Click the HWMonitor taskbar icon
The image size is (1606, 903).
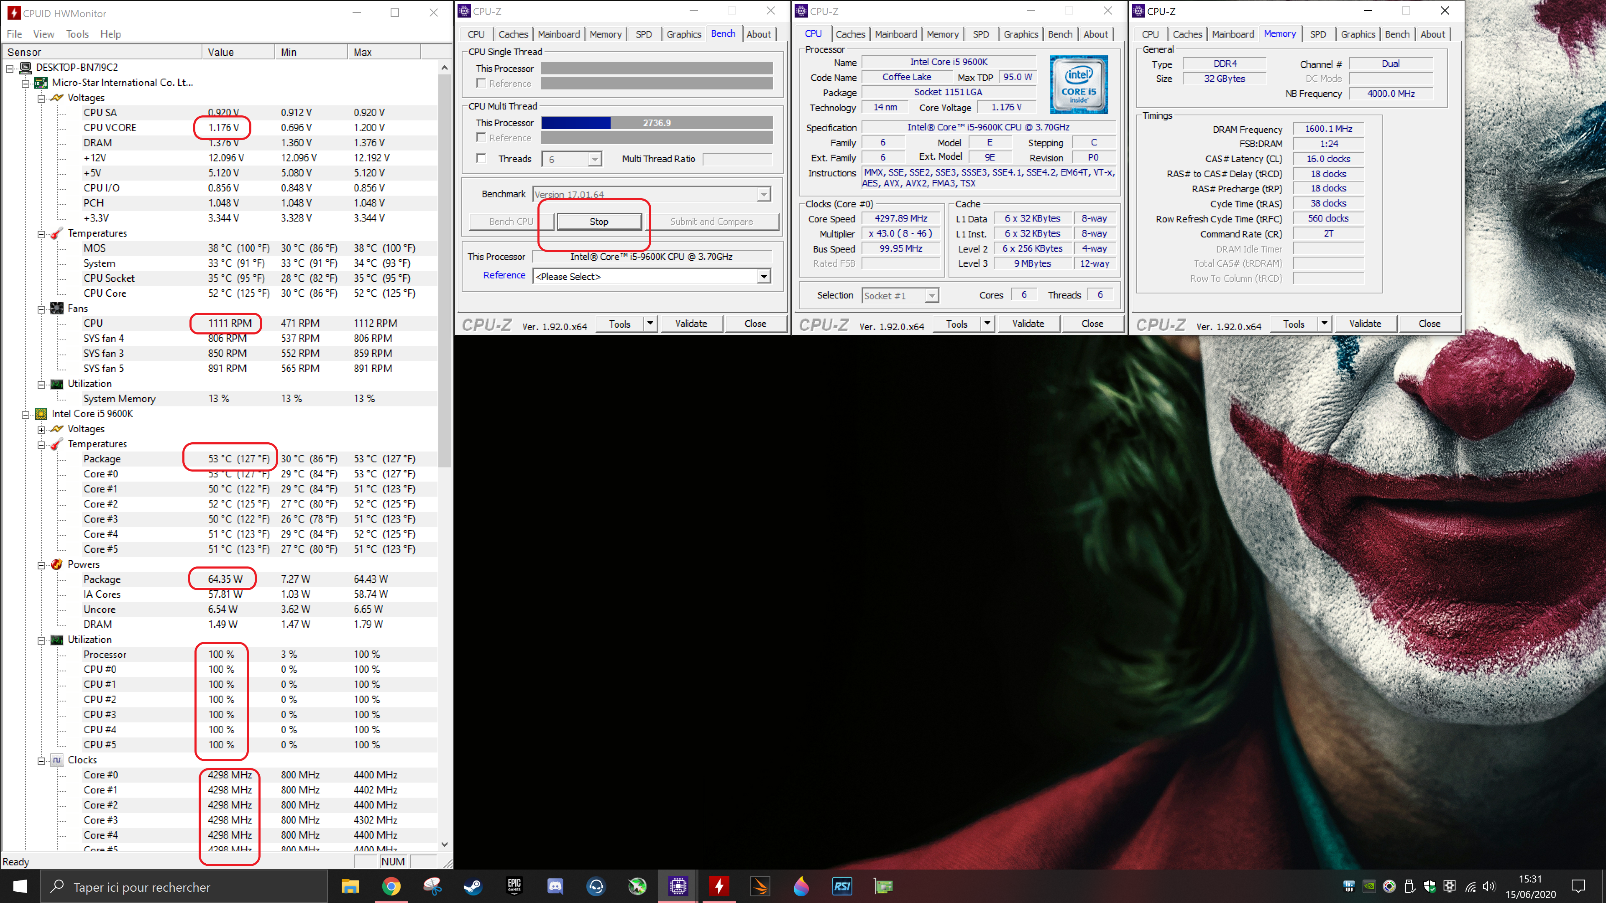click(x=719, y=886)
